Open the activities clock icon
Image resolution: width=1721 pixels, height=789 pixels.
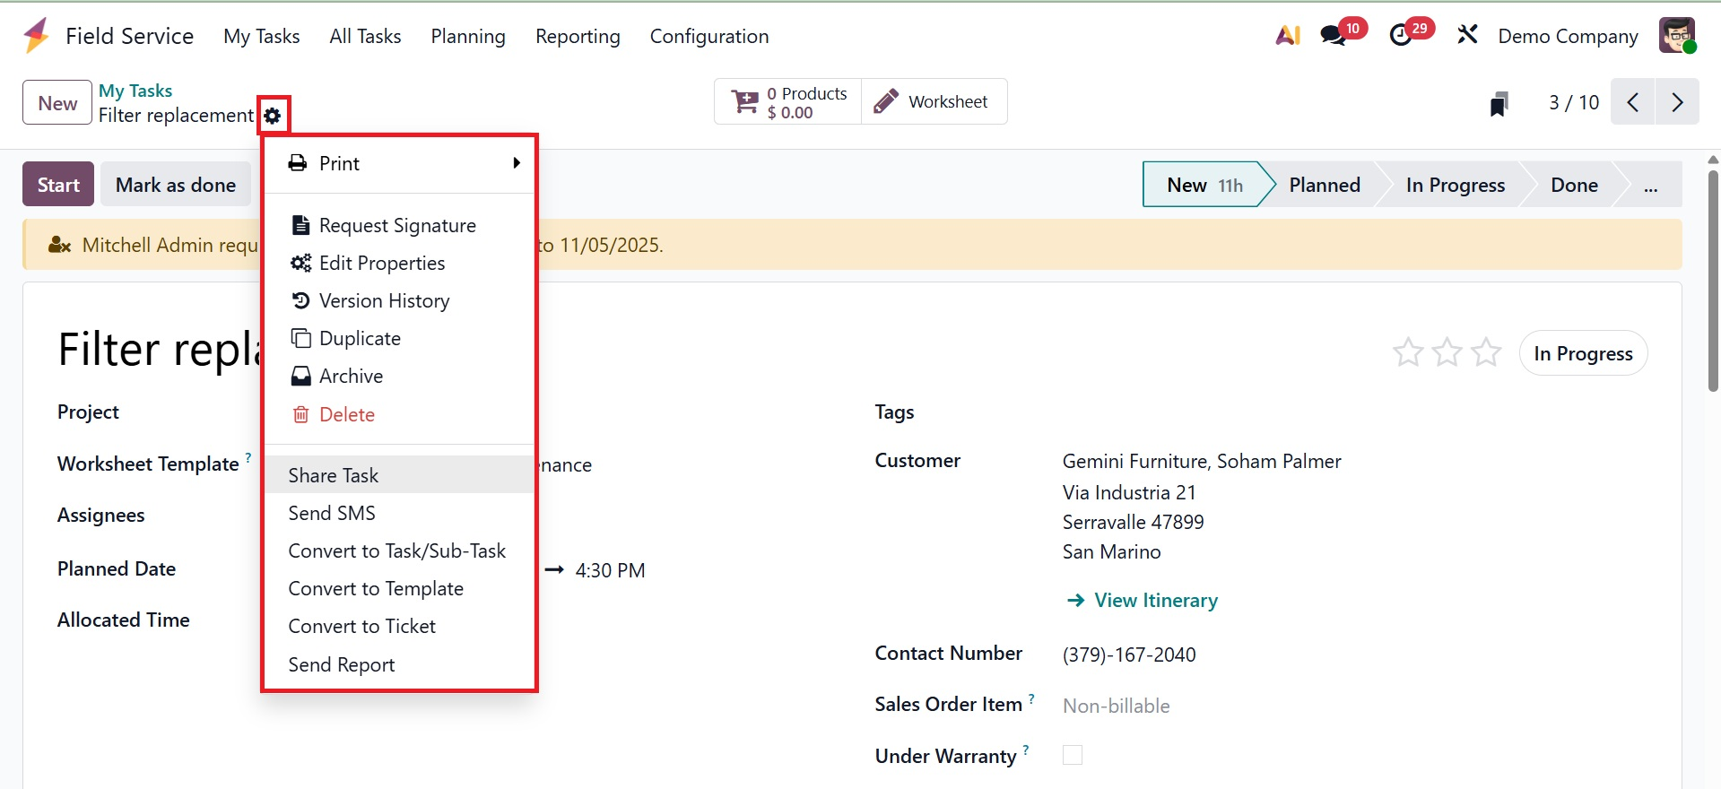1401,36
